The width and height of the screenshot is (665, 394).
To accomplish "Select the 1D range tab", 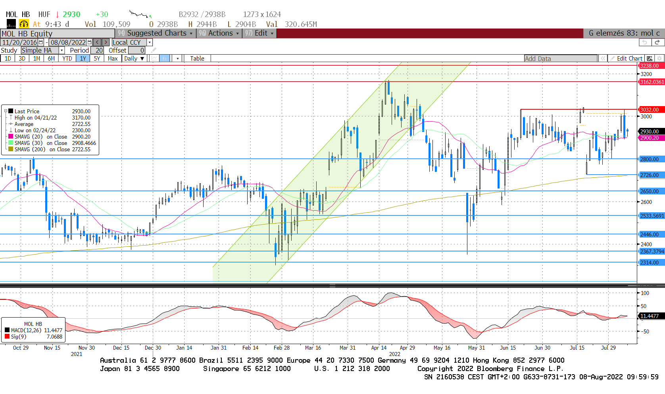I will point(8,59).
